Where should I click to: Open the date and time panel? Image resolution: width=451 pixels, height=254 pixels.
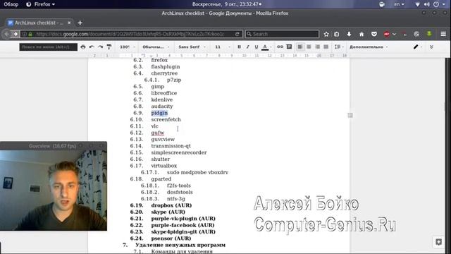(x=227, y=4)
